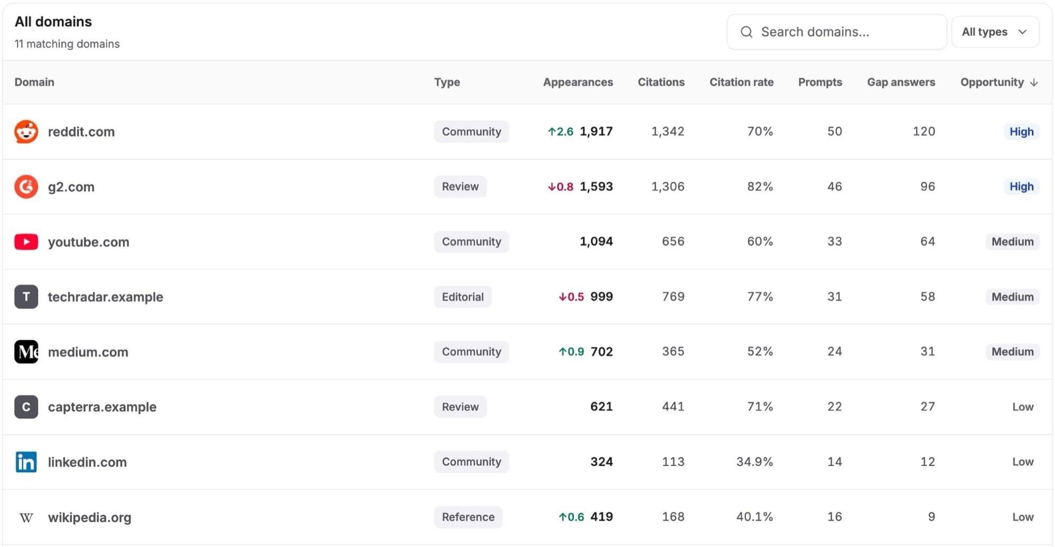This screenshot has width=1055, height=547.
Task: Click the Community tag in reddit.com row
Action: (x=472, y=131)
